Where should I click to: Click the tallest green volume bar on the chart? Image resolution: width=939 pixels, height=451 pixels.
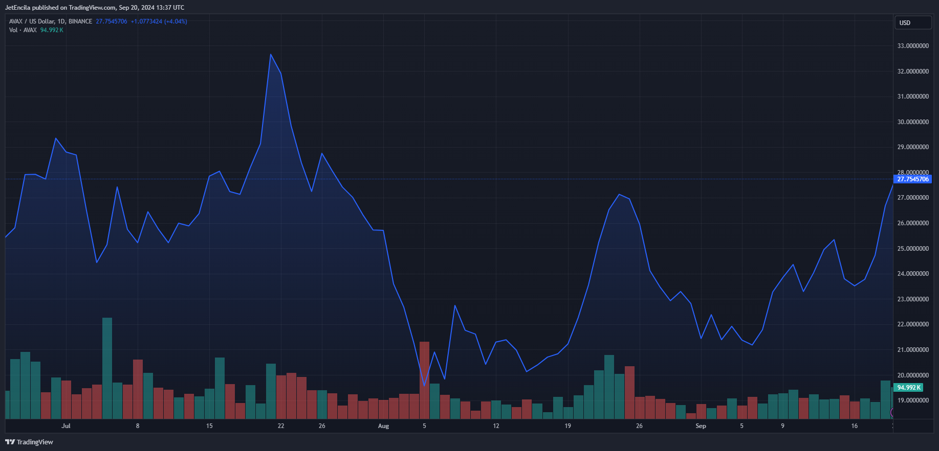[107, 368]
